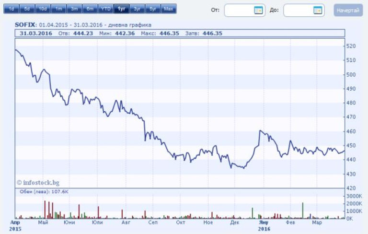Click the January peak on the SOFIX line
The width and height of the screenshot is (368, 234).
tap(260, 130)
